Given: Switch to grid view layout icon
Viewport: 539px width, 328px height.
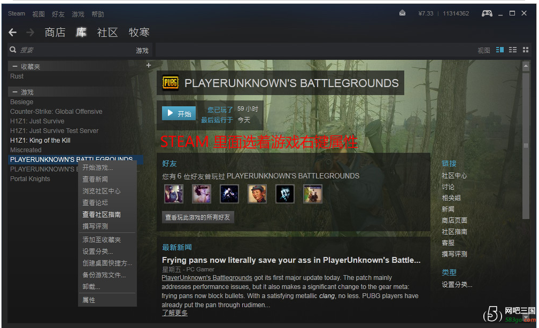Looking at the screenshot, I should [526, 50].
